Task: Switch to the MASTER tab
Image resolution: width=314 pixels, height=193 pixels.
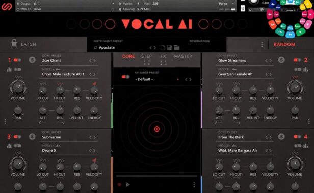Action: point(183,56)
